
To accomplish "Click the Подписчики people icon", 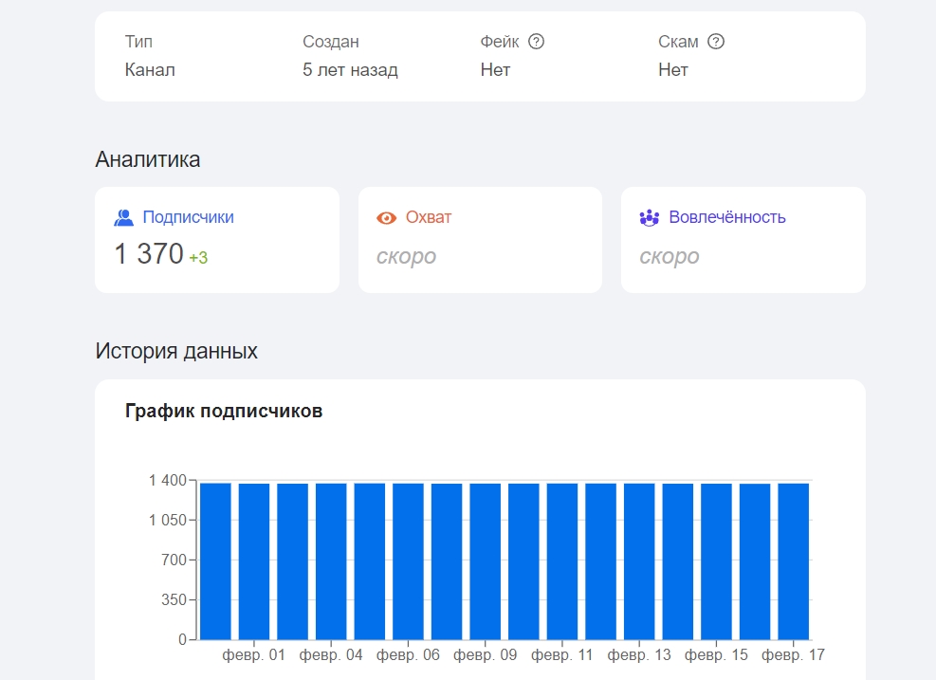I will click(123, 218).
